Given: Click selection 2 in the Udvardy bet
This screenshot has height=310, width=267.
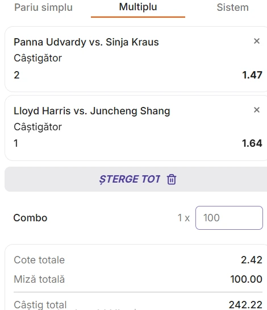Looking at the screenshot, I should coord(16,75).
